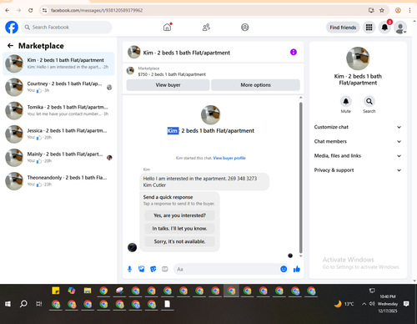Click the View buyer button
Screen dimensions: 417x324
click(x=168, y=85)
